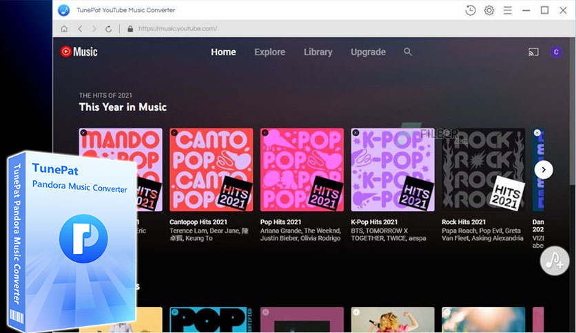Go to the browser home page icon

click(x=64, y=29)
